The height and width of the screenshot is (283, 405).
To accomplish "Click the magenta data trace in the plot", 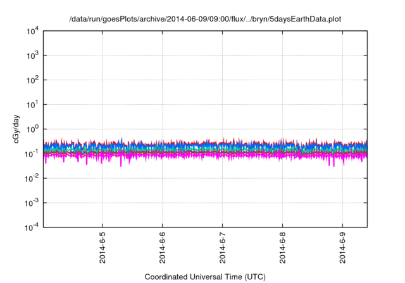I will pyautogui.click(x=190, y=155).
